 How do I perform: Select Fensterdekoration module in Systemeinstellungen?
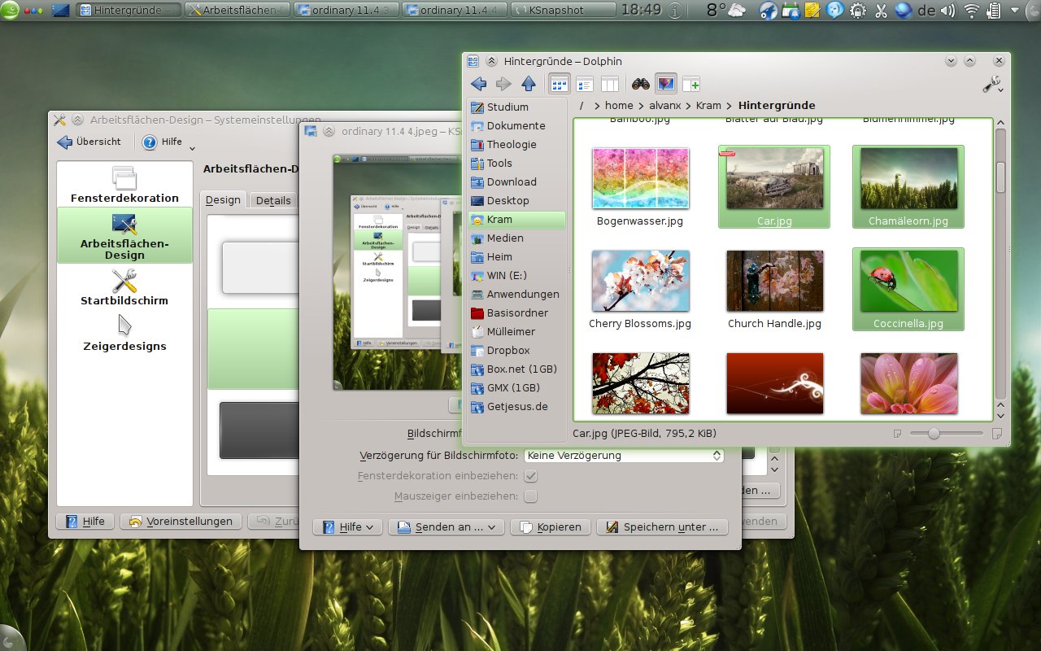pyautogui.click(x=124, y=184)
